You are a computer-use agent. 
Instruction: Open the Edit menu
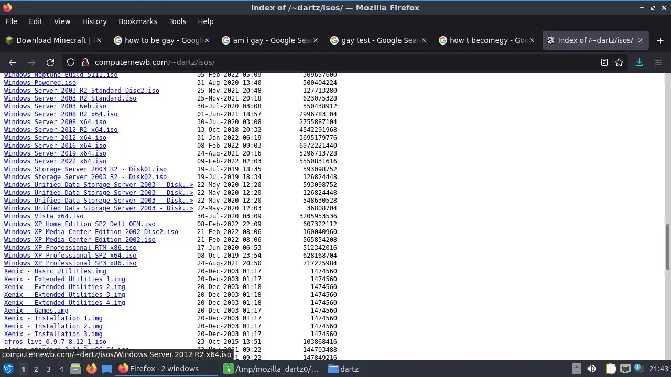tap(35, 21)
